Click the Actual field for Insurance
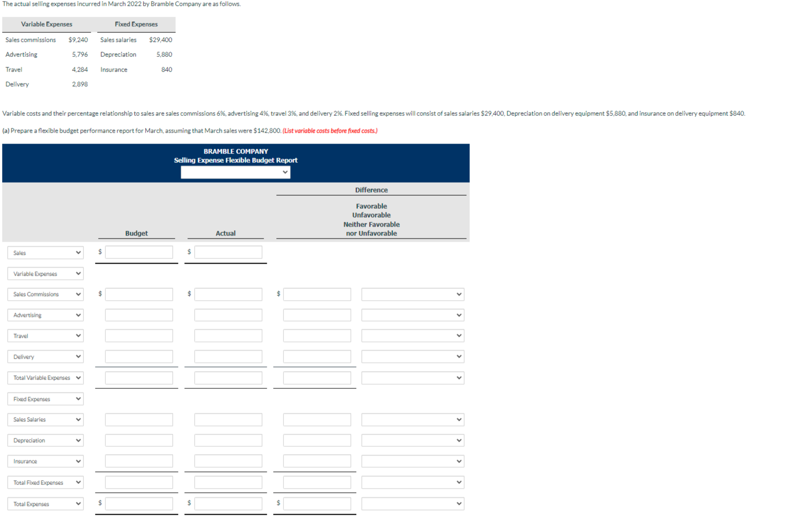This screenshot has width=785, height=522. pos(228,461)
